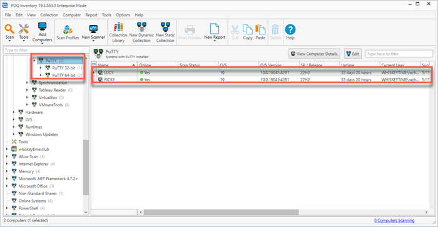Open the Tools wrench toolbar icon

[24, 29]
